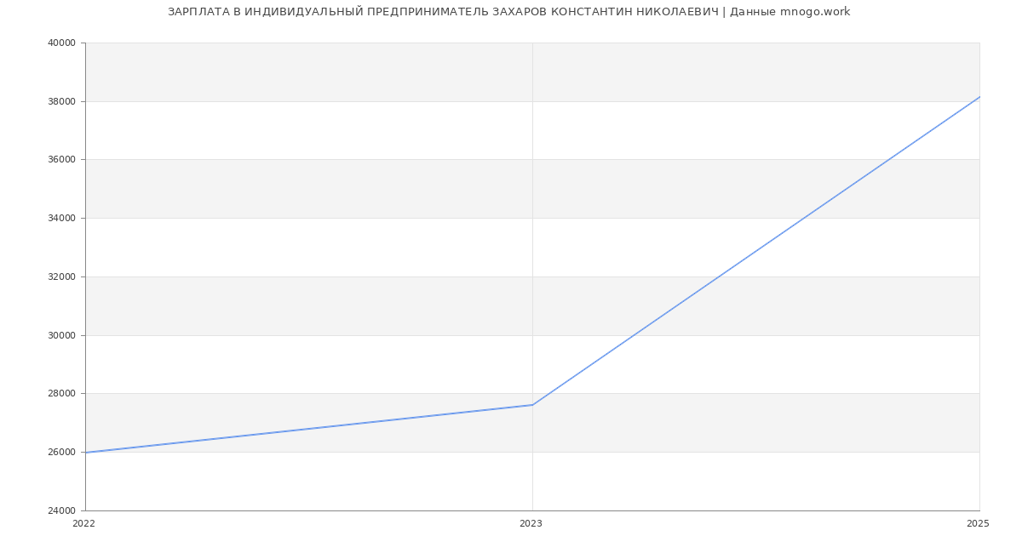Select the 28000 y-axis label
Viewport: 1022px width, 553px height.
[x=63, y=394]
